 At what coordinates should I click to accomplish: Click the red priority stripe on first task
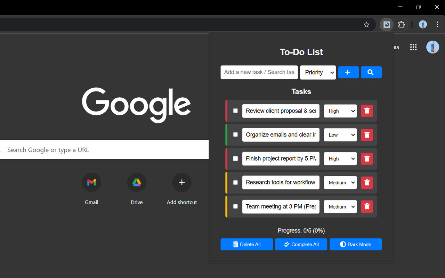[x=227, y=111]
